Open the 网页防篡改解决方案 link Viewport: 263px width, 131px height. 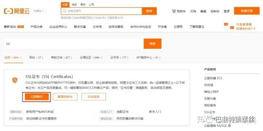click(x=130, y=119)
